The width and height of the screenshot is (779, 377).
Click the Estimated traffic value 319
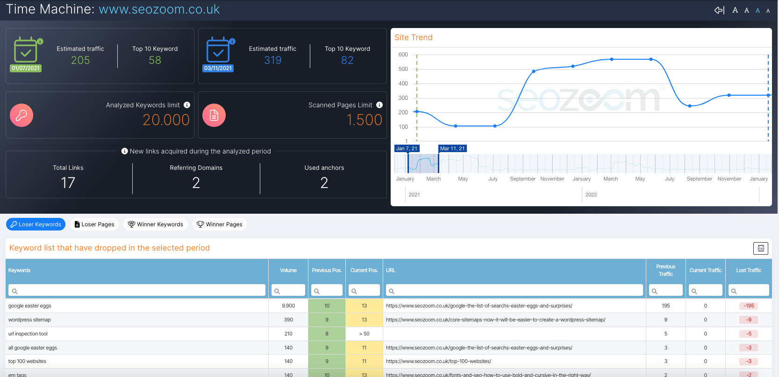[272, 60]
